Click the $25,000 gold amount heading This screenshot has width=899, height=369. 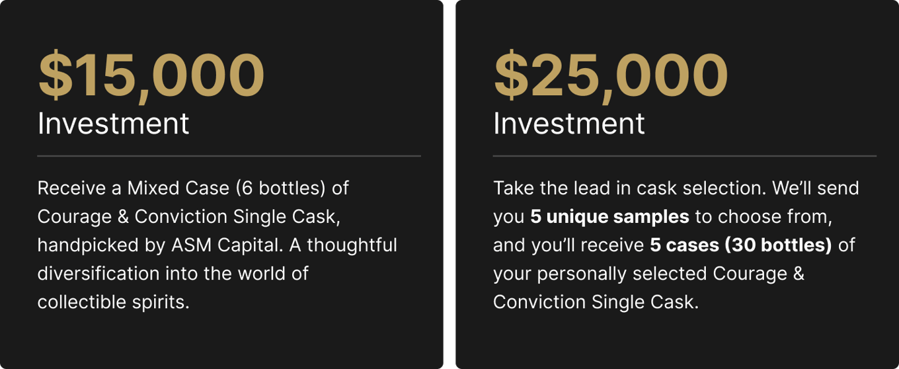[611, 76]
